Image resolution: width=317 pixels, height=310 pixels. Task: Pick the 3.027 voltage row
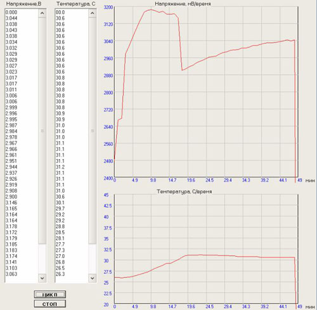tap(11, 66)
